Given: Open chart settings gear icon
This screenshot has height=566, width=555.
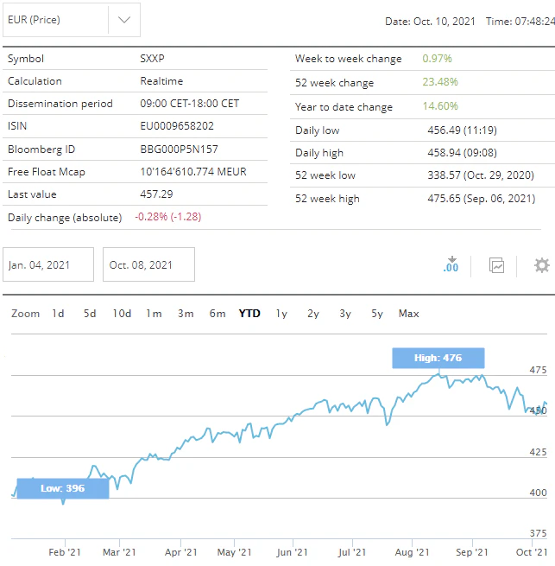Looking at the screenshot, I should point(541,265).
